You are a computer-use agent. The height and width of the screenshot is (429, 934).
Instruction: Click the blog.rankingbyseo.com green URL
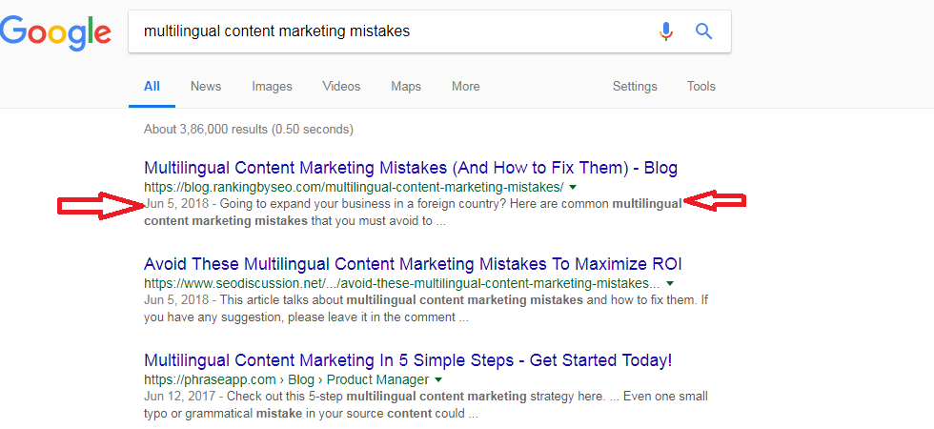[354, 187]
